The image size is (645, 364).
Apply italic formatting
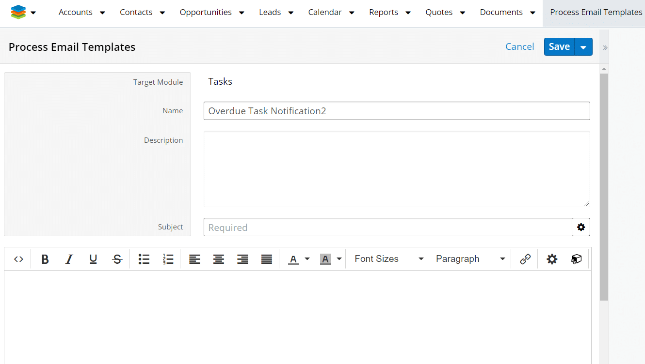tap(69, 259)
